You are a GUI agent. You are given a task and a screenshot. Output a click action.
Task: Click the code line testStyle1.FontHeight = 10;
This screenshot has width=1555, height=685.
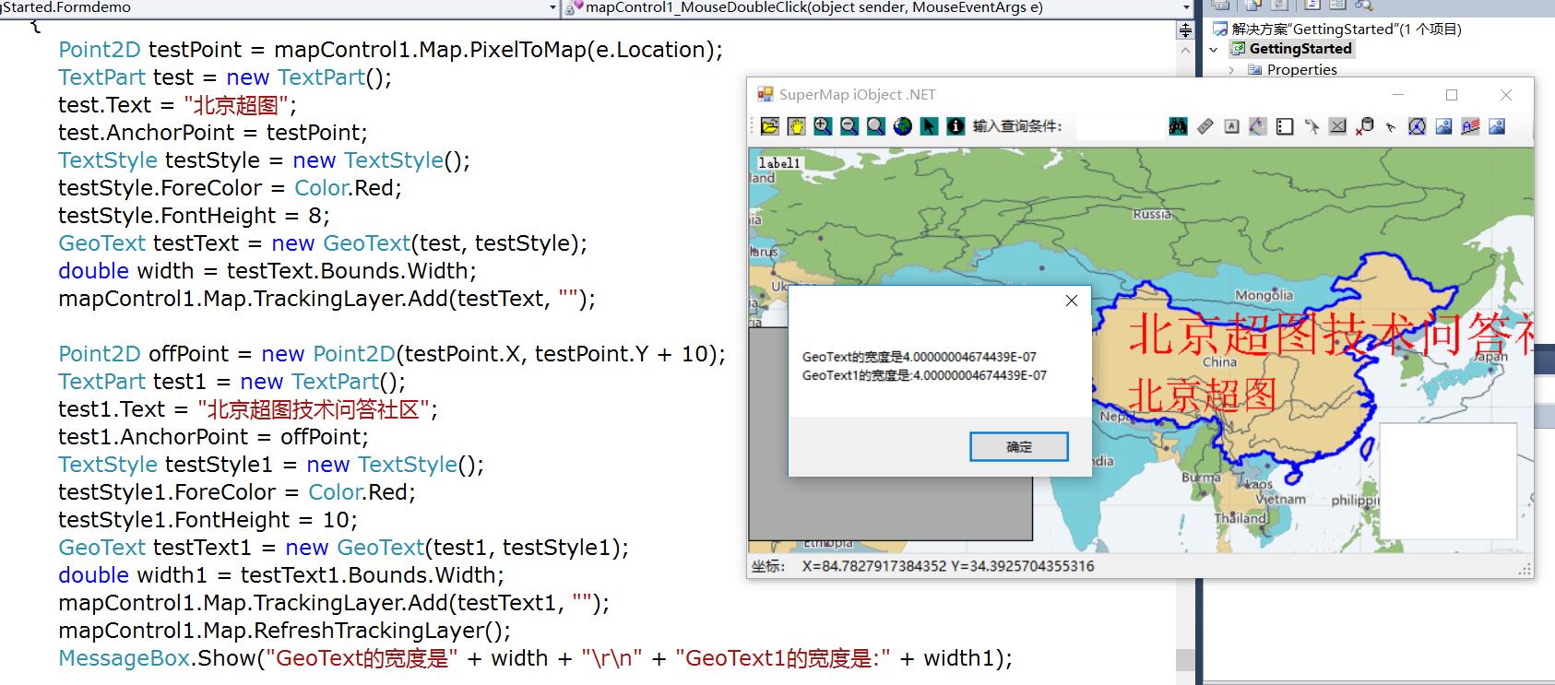(x=208, y=520)
